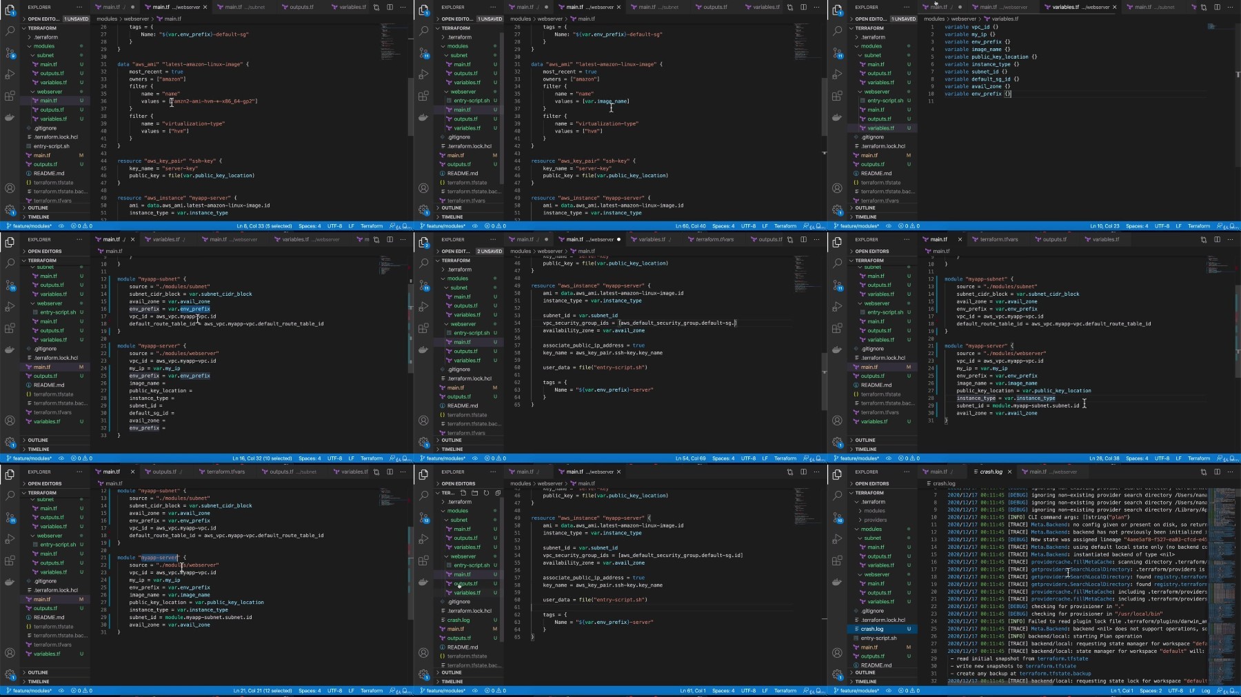The width and height of the screenshot is (1241, 697).
Task: Close the crash.log editor tab
Action: (1009, 472)
